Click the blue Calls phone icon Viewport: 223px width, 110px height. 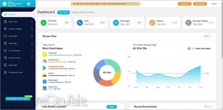(80, 23)
